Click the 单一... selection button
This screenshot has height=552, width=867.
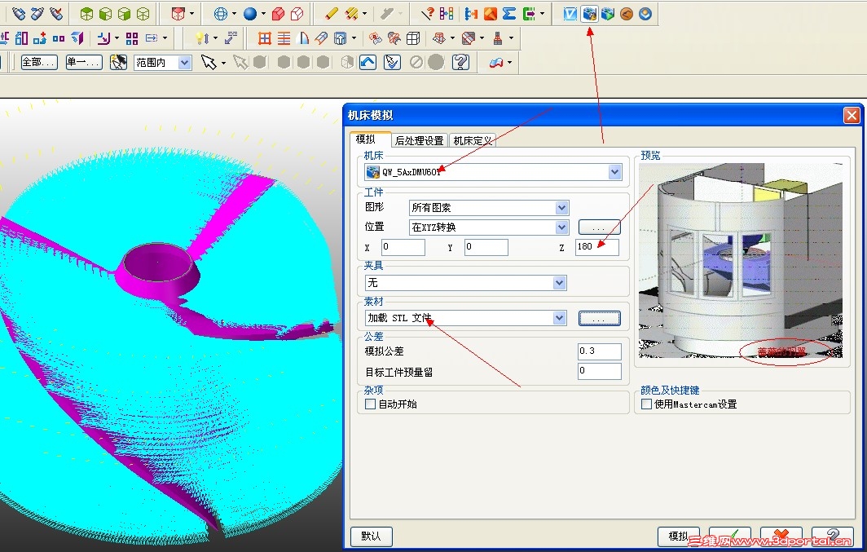(x=84, y=63)
